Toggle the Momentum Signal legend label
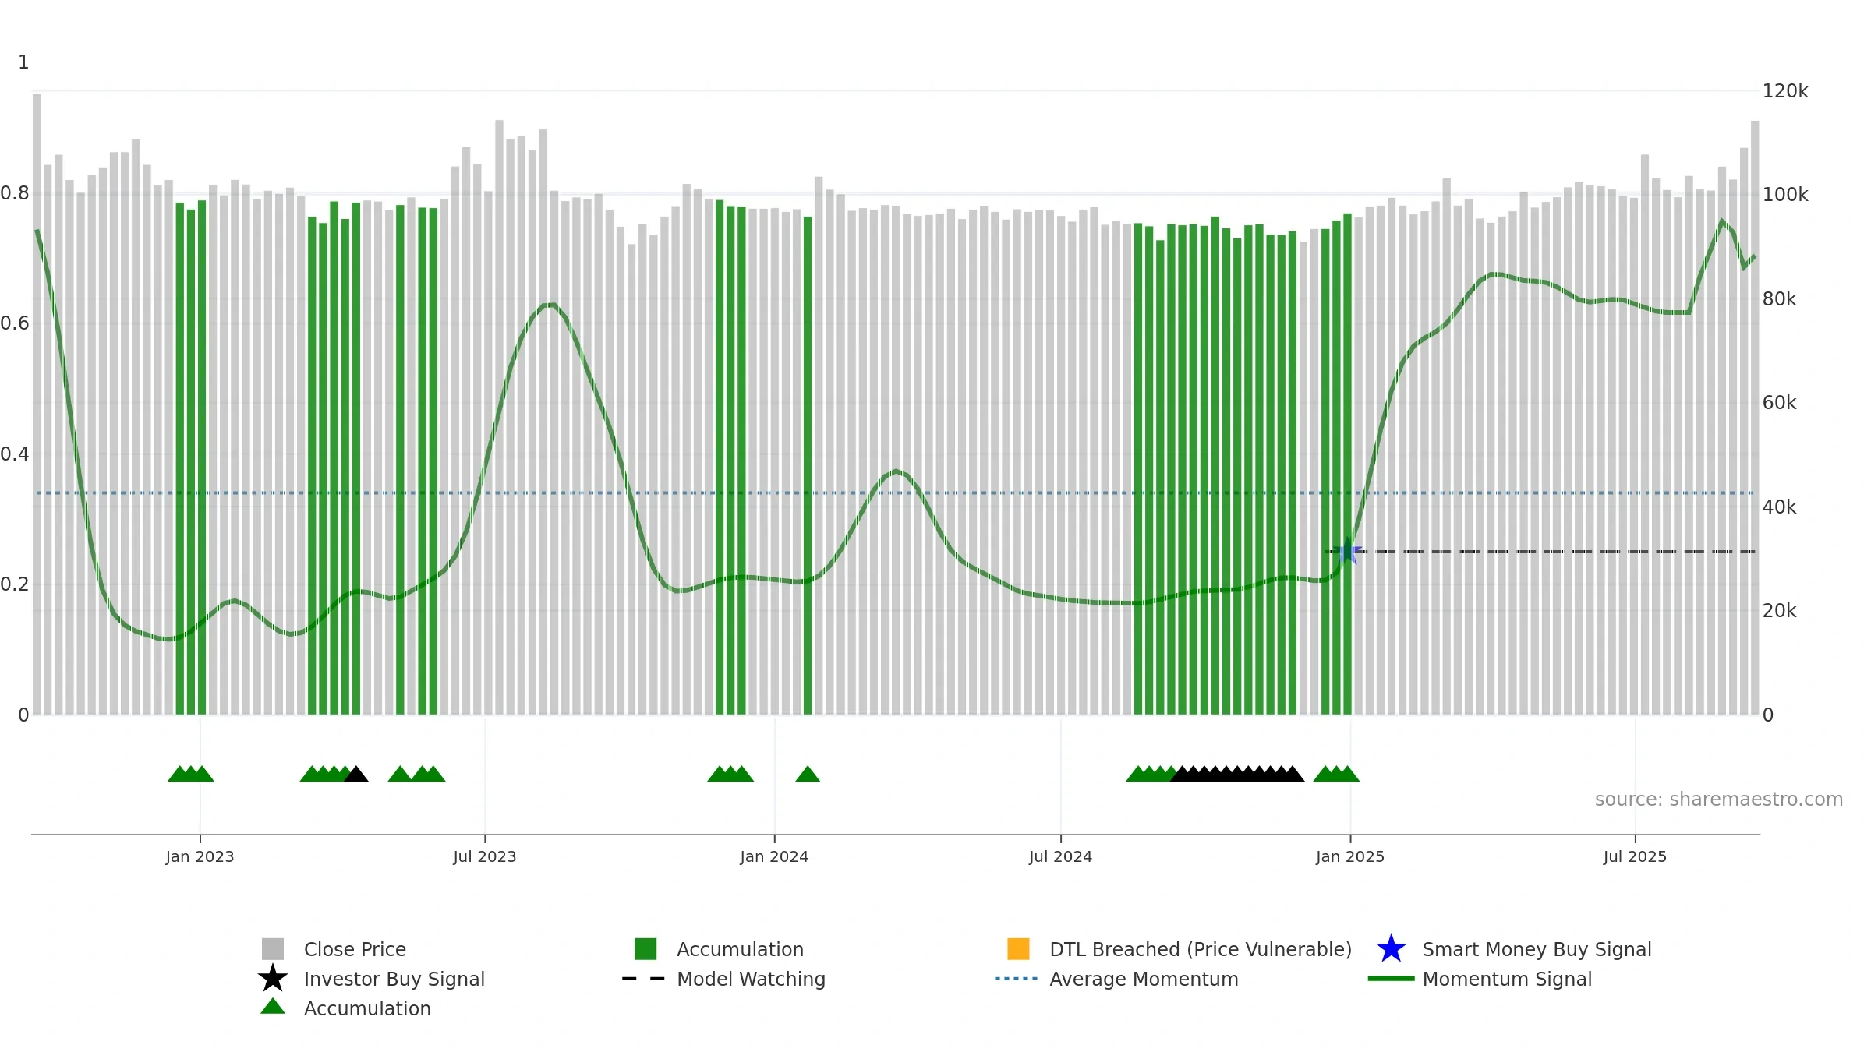This screenshot has width=1871, height=1052. click(x=1507, y=979)
